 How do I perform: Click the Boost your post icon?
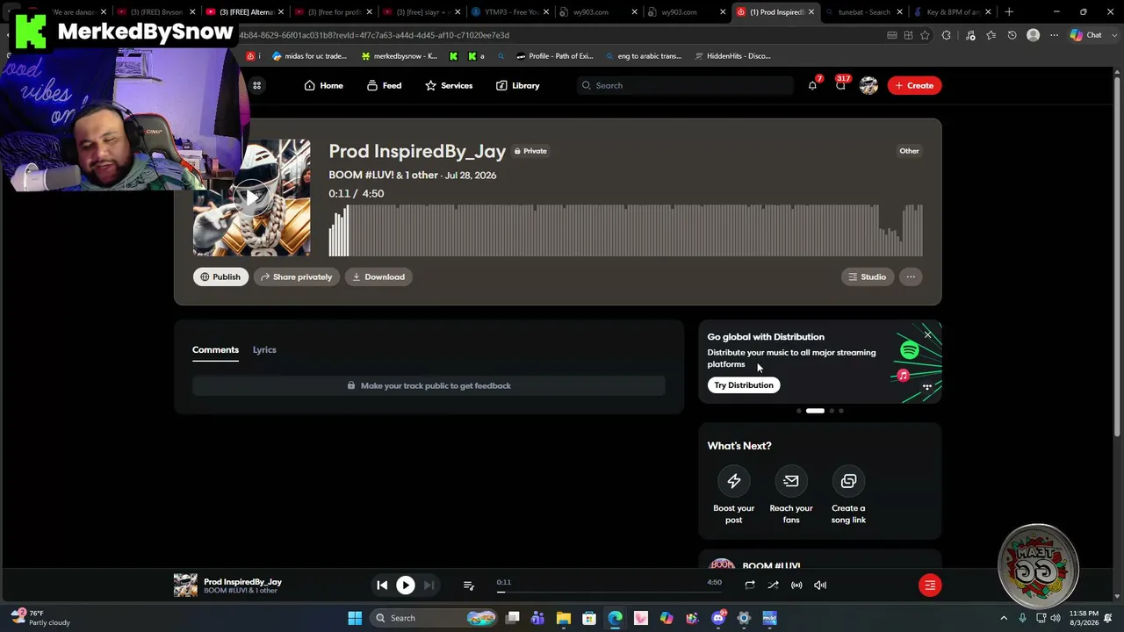click(x=734, y=481)
